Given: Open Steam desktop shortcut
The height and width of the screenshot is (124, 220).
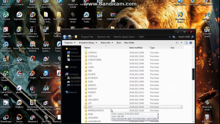Looking at the screenshot, I should 46,31.
